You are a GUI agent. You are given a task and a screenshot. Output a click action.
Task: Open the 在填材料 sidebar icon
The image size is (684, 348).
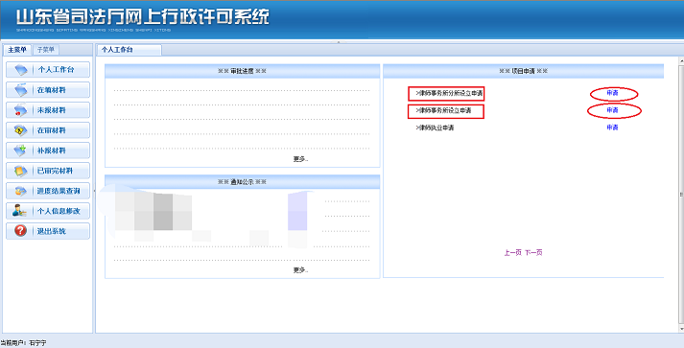coord(21,90)
